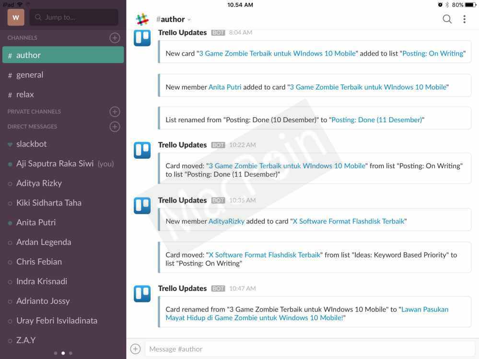Switch to the general channel
The image size is (479, 359).
(63, 75)
